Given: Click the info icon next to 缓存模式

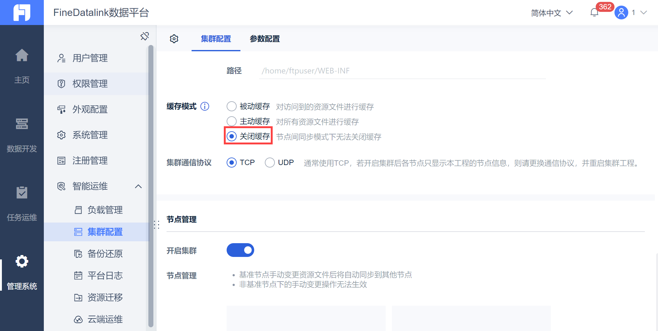Looking at the screenshot, I should (x=205, y=107).
